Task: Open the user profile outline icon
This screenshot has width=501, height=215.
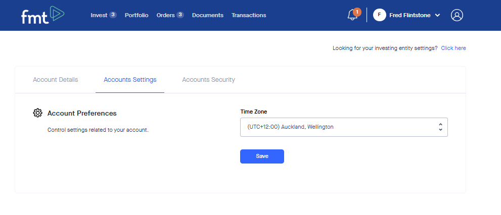Action: pyautogui.click(x=457, y=15)
